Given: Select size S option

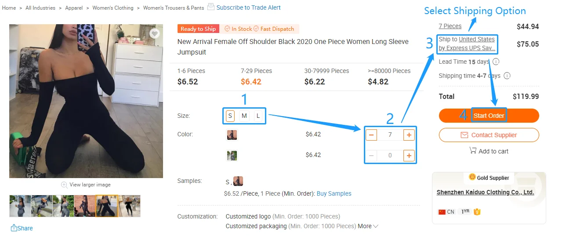Looking at the screenshot, I should 230,116.
